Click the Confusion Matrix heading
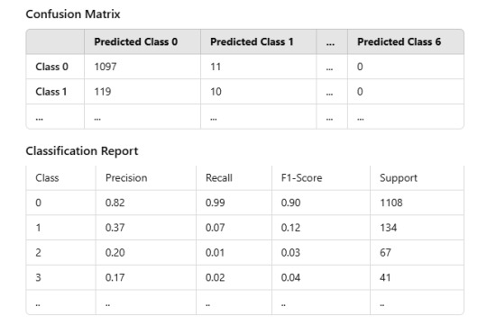 (x=73, y=14)
